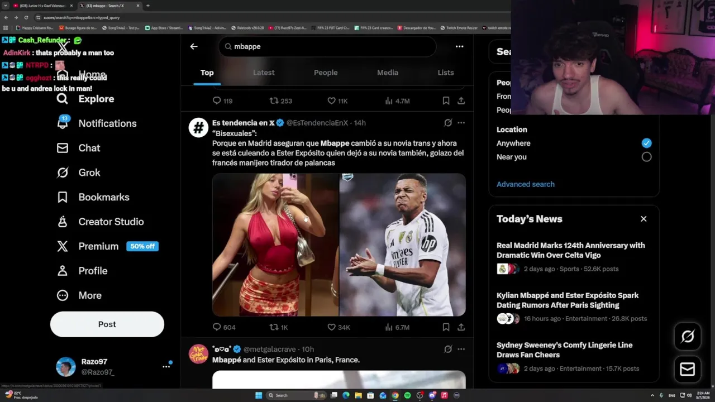The height and width of the screenshot is (402, 715).
Task: Open the three-dot search settings menu
Action: [459, 46]
